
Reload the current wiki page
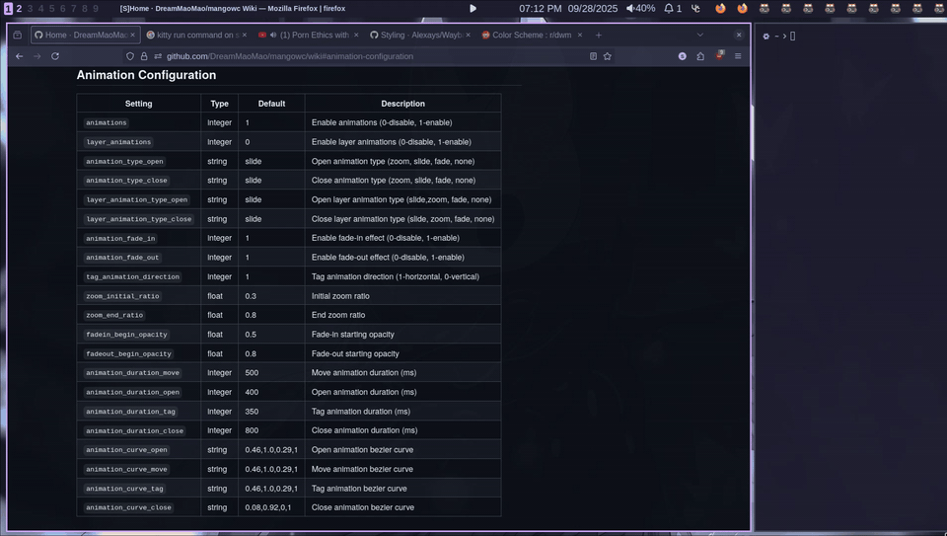[55, 56]
